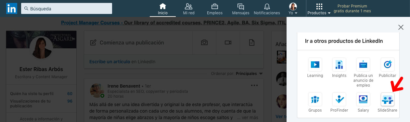Open Irene Benavent's name link
The width and height of the screenshot is (410, 122).
pyautogui.click(x=124, y=86)
